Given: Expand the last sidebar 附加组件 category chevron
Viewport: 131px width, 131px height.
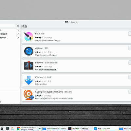Looking at the screenshot, I should tap(18, 38).
